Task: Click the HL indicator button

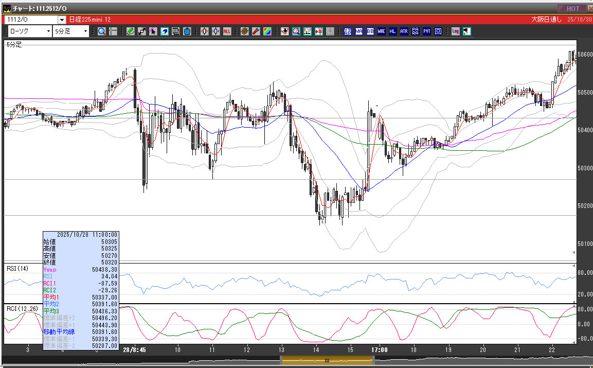Action: click(x=392, y=31)
